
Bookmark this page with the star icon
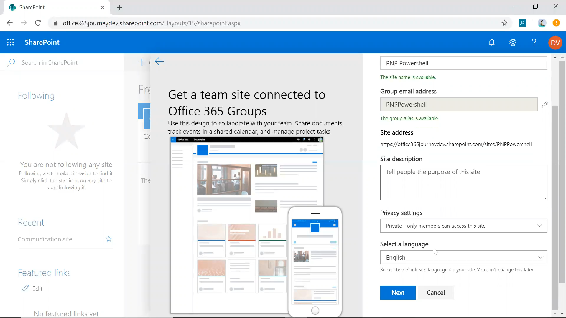[x=504, y=23]
